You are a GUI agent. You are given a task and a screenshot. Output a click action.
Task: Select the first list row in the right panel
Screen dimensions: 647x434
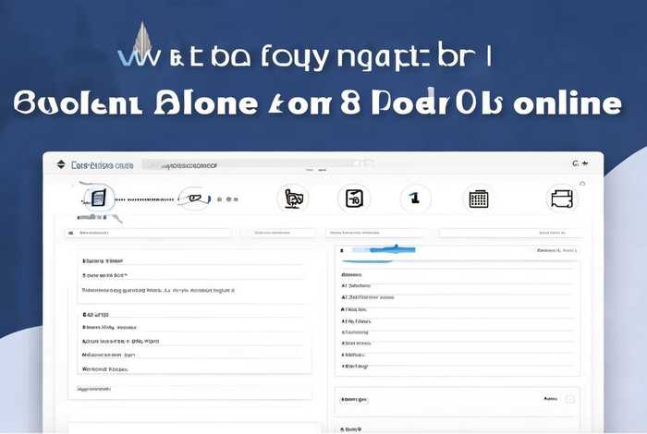(458, 274)
